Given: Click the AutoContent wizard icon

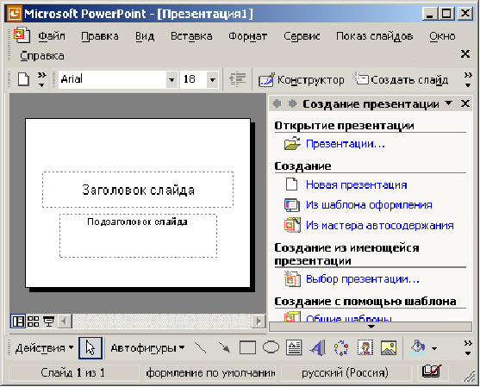Looking at the screenshot, I should pyautogui.click(x=292, y=225).
